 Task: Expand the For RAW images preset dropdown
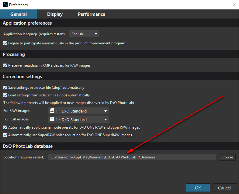tap(79, 111)
